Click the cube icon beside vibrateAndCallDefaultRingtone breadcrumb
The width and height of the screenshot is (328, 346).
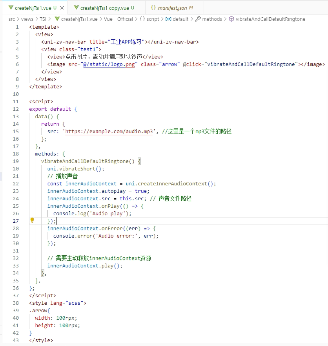tap(231, 19)
